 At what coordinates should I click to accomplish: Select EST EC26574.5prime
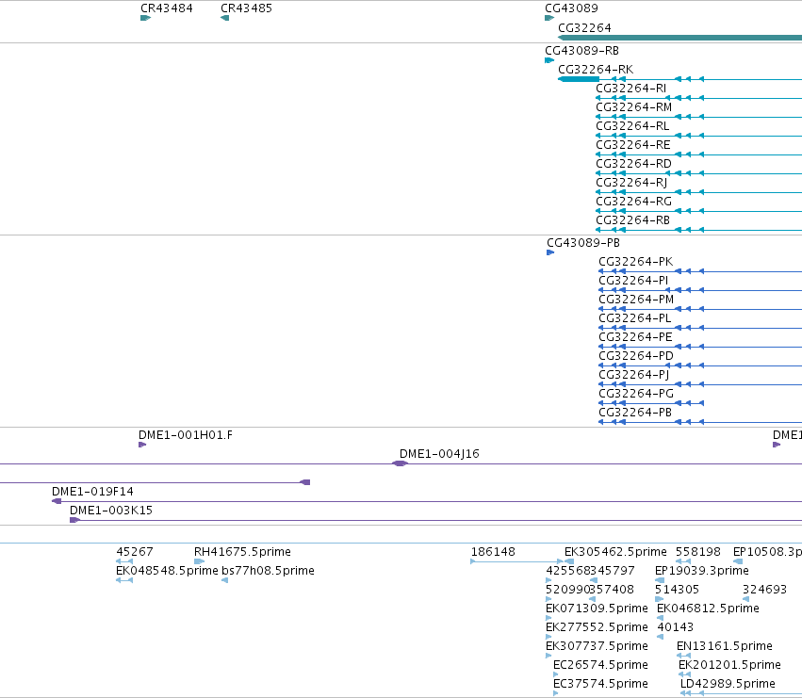point(600,665)
